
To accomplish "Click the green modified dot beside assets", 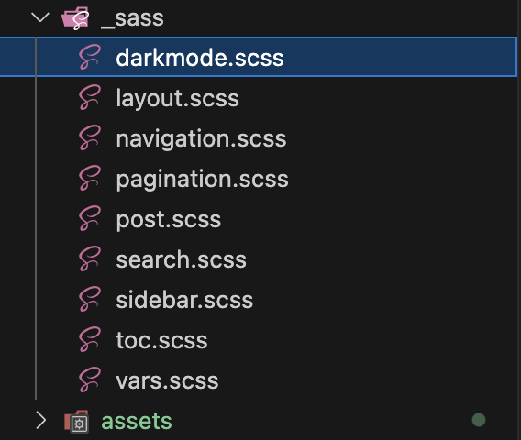I will point(479,420).
